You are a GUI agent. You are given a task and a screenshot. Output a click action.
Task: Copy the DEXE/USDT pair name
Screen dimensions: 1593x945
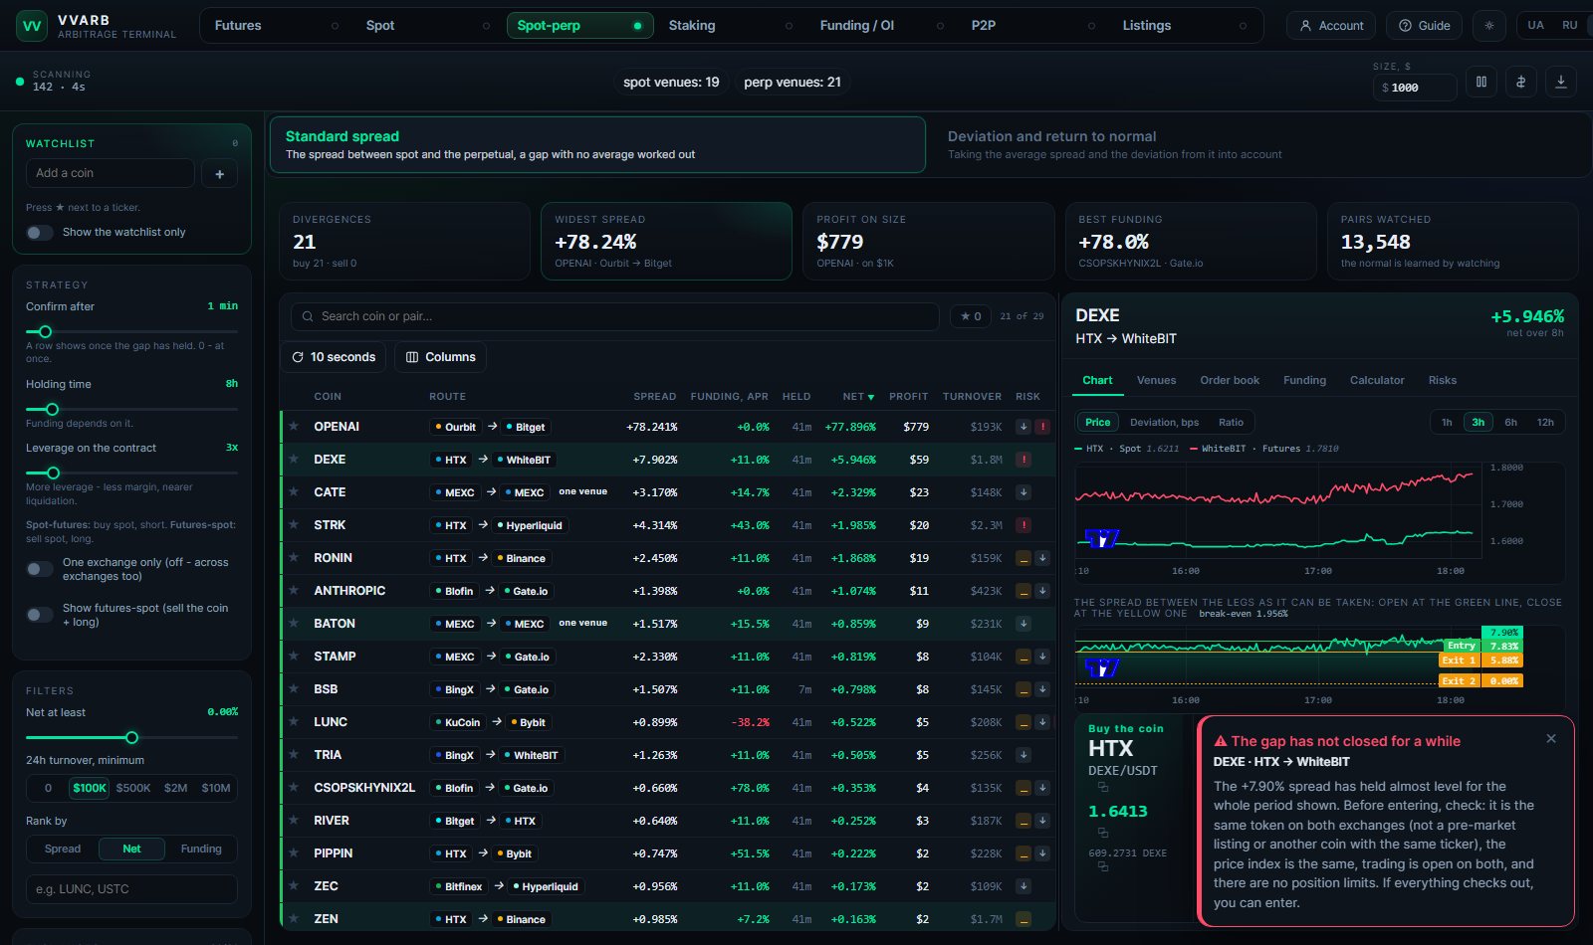pos(1103,787)
